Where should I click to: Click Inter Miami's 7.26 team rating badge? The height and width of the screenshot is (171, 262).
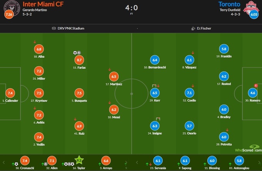(8, 15)
